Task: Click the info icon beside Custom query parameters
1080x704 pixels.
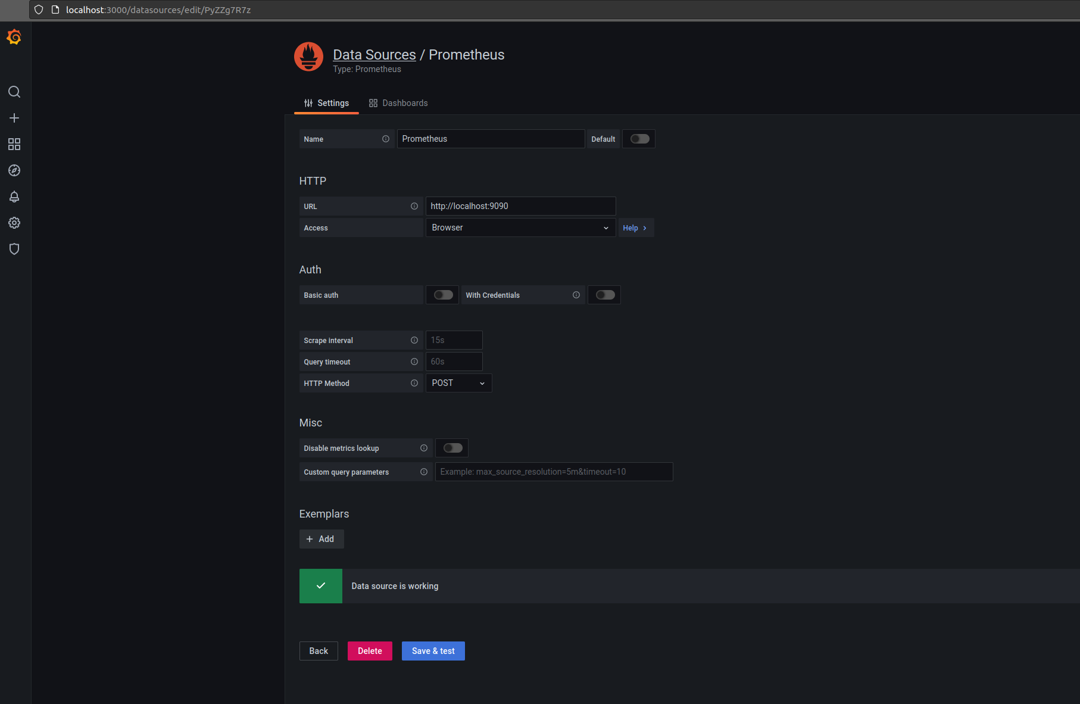Action: (424, 472)
